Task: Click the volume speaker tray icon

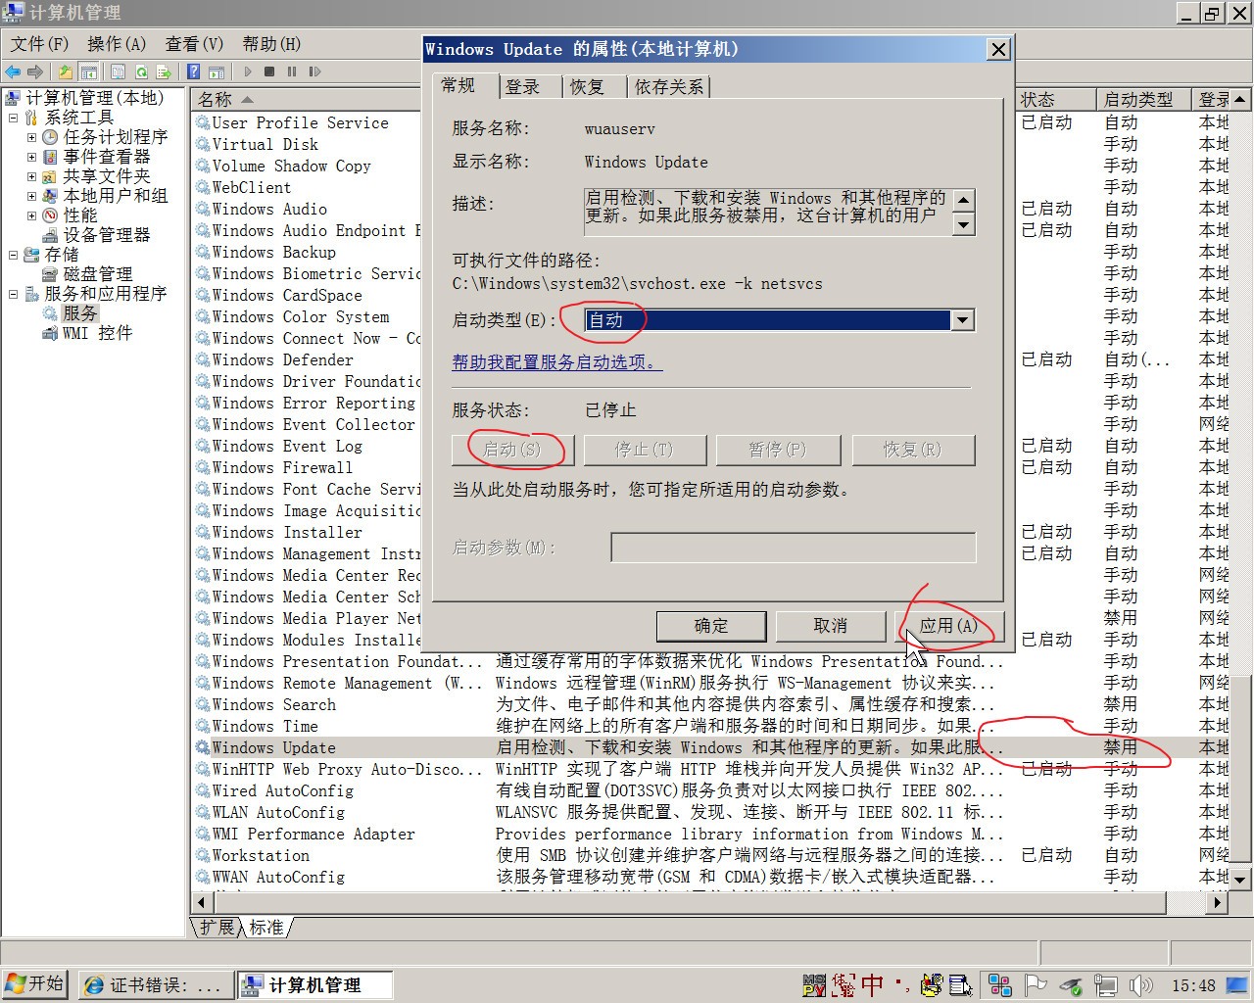Action: 1141,985
